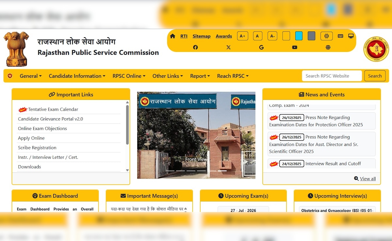This screenshot has height=241, width=392.
Task: Click the keyboard icon in top bar
Action: point(340,36)
